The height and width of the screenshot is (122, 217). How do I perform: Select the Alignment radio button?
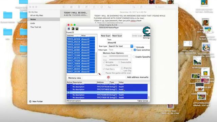point(122,68)
